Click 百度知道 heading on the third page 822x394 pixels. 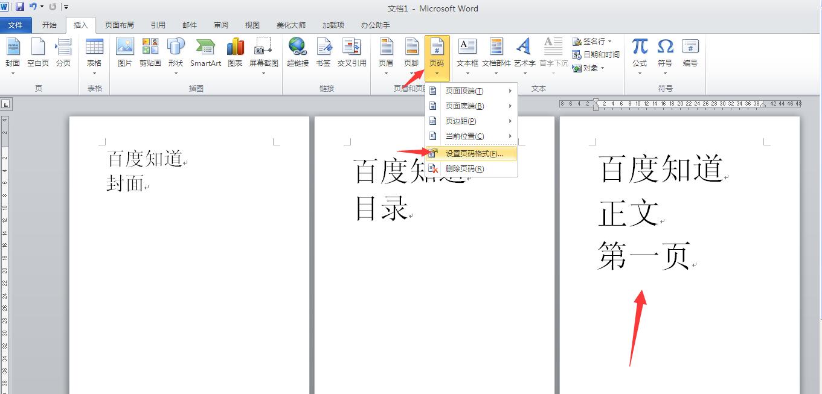(661, 169)
